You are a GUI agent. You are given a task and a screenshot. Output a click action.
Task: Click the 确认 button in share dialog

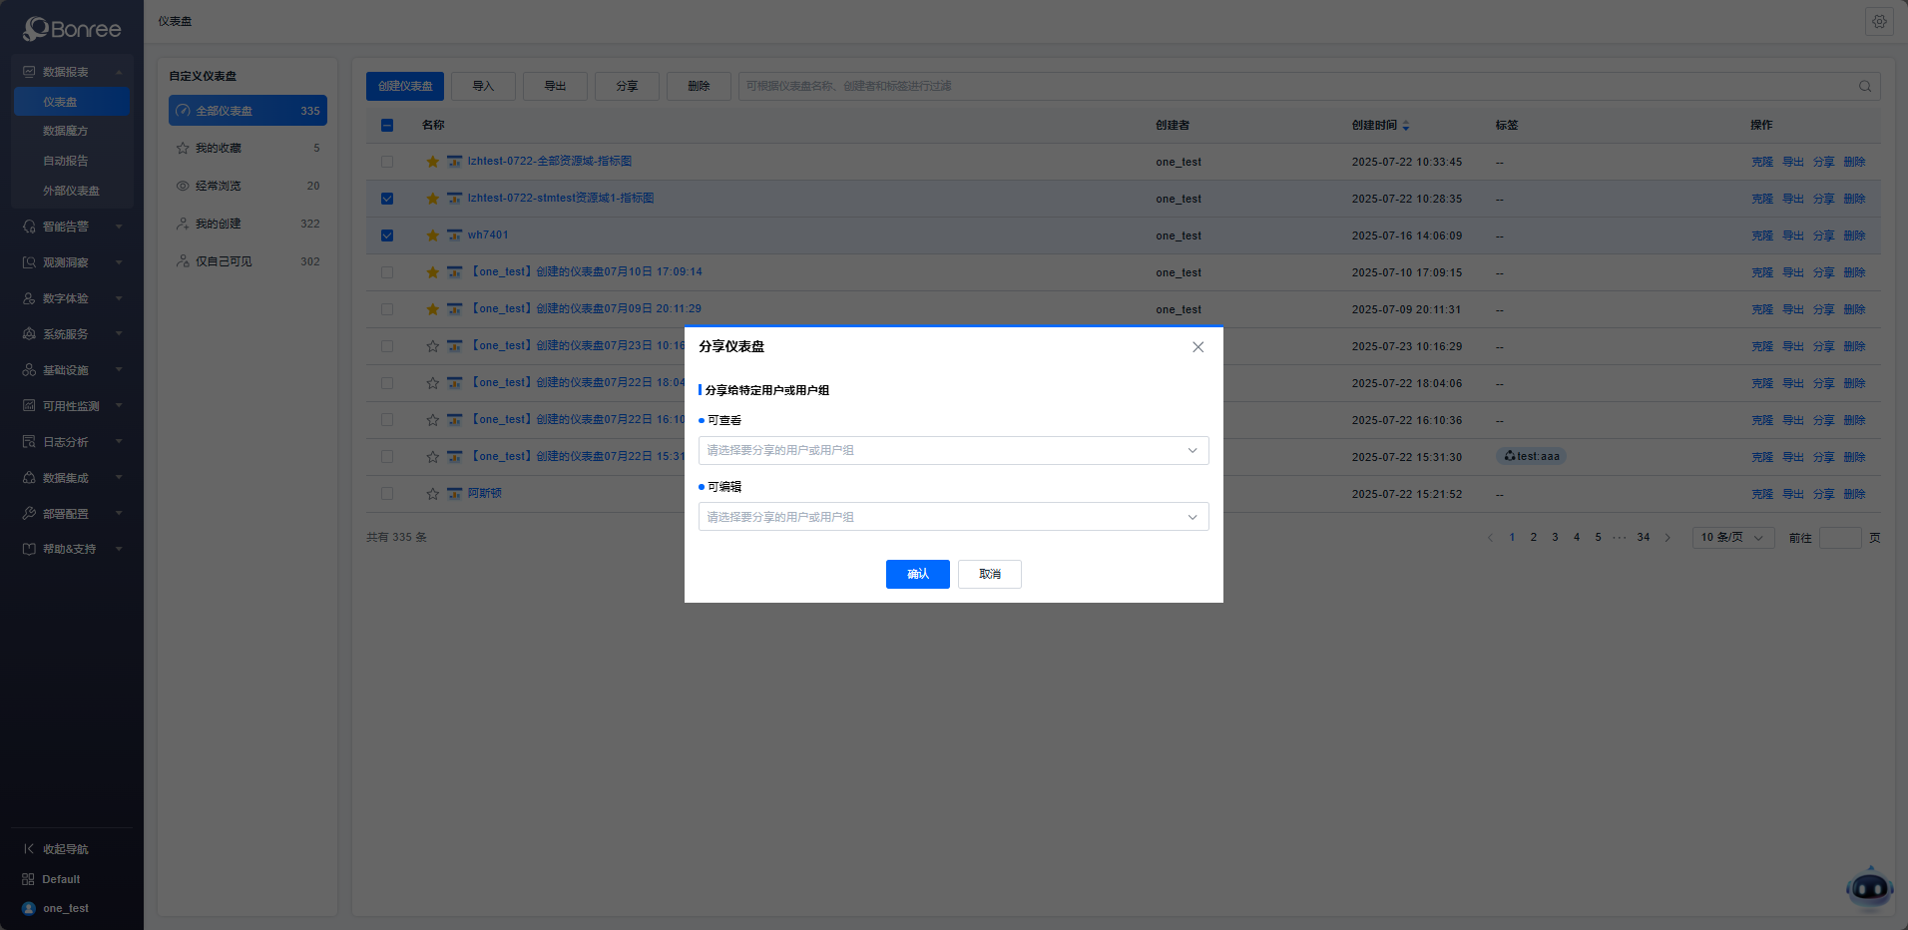click(x=917, y=574)
